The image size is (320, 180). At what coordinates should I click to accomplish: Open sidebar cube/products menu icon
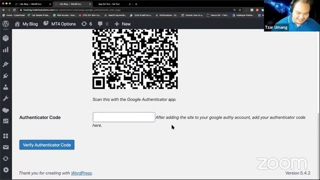click(x=5, y=38)
